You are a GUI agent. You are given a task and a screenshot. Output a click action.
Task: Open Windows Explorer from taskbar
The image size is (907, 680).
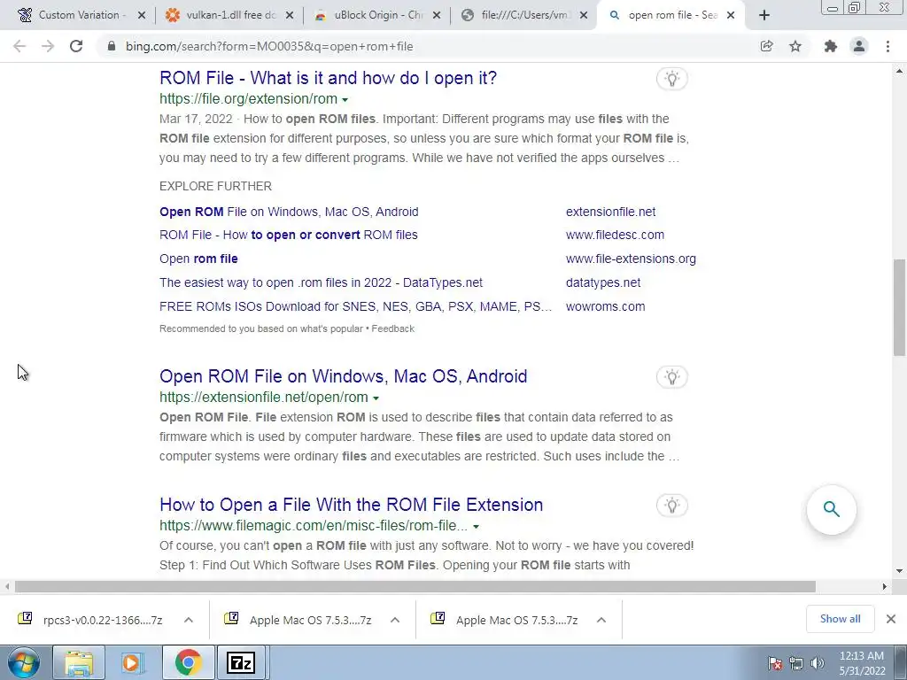[79, 662]
